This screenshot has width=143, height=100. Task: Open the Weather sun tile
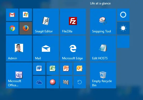point(123,28)
